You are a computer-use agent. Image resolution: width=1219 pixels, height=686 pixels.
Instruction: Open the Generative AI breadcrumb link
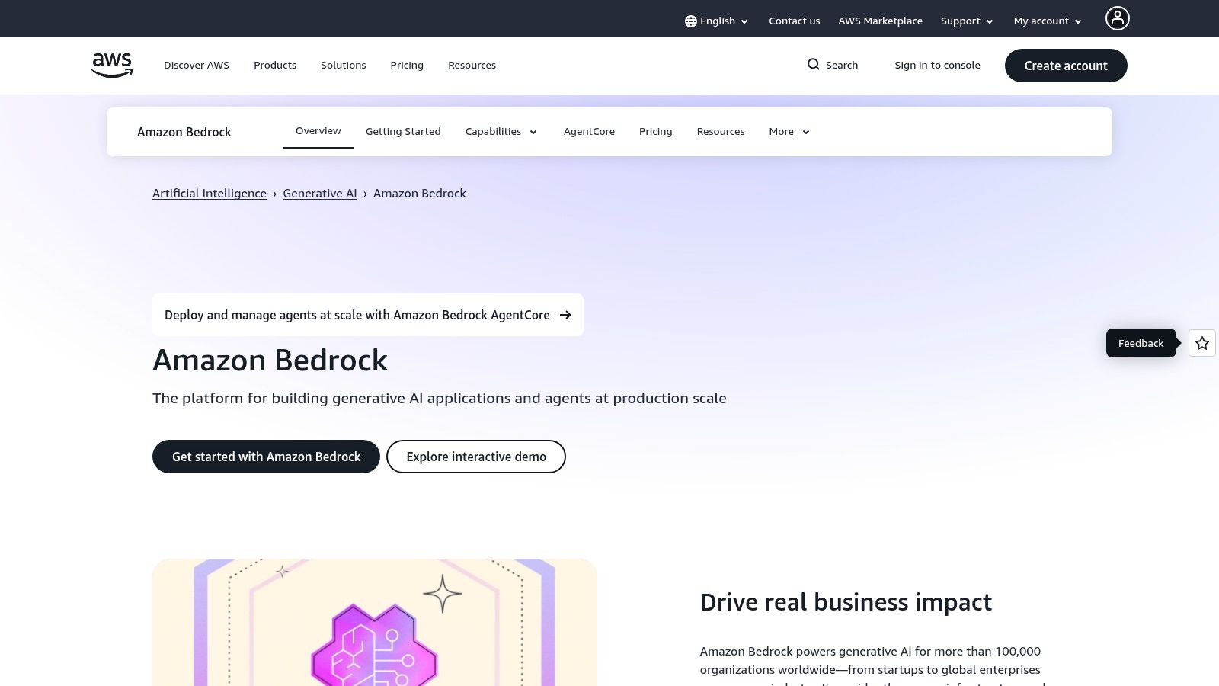tap(319, 193)
